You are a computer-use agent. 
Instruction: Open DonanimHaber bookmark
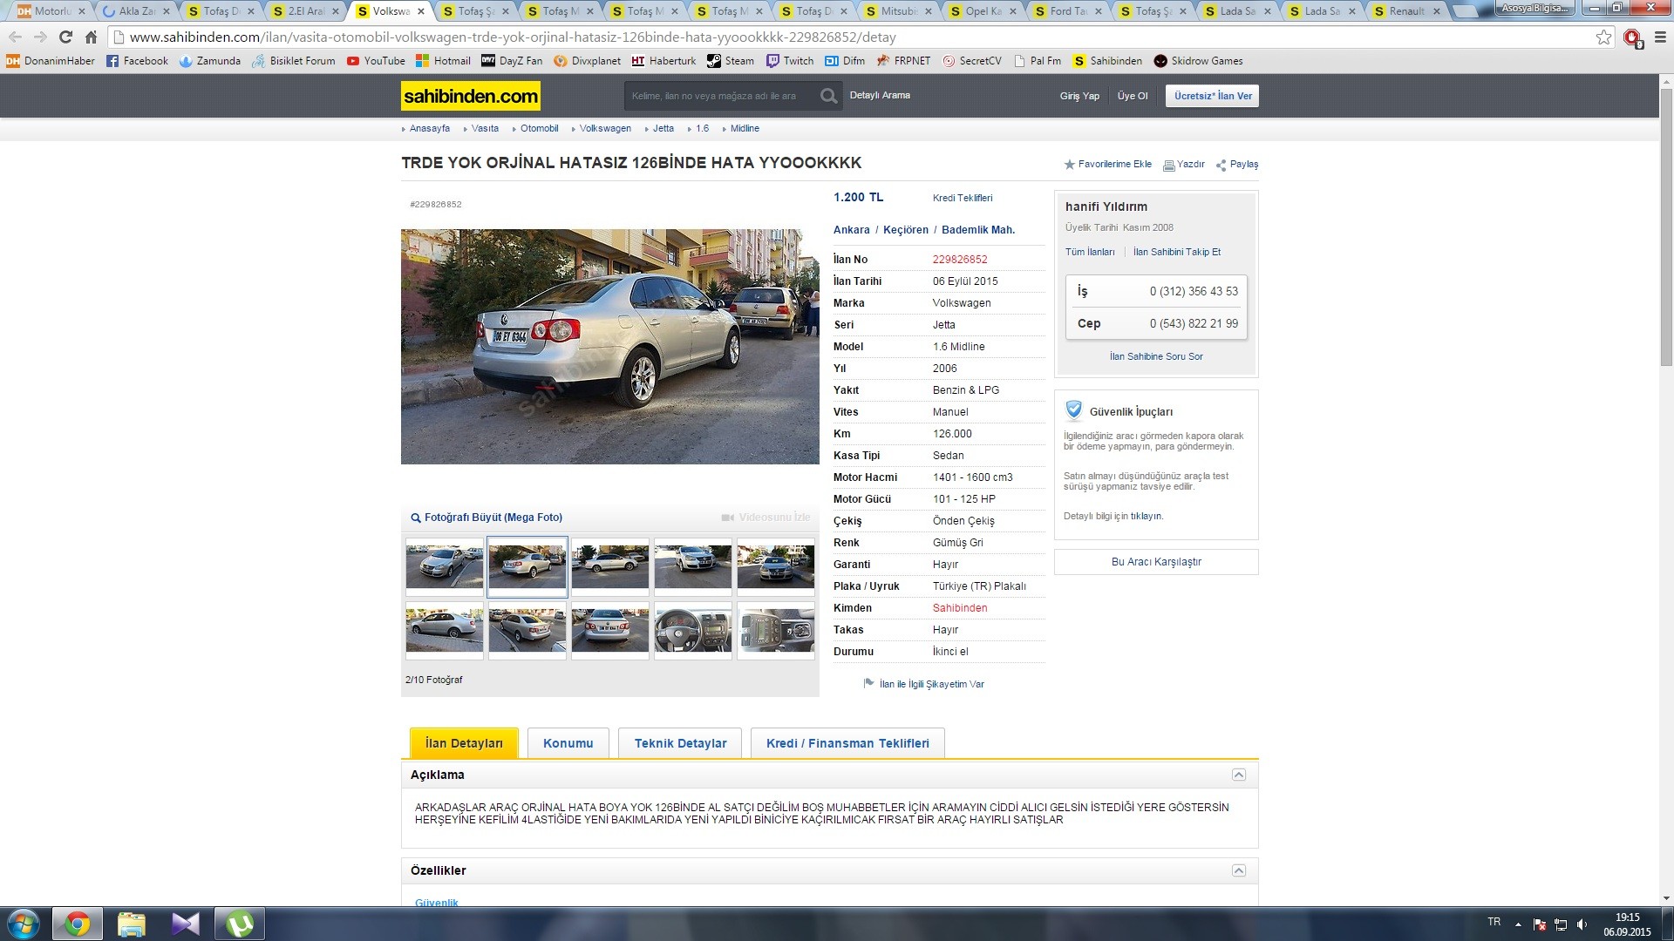51,61
